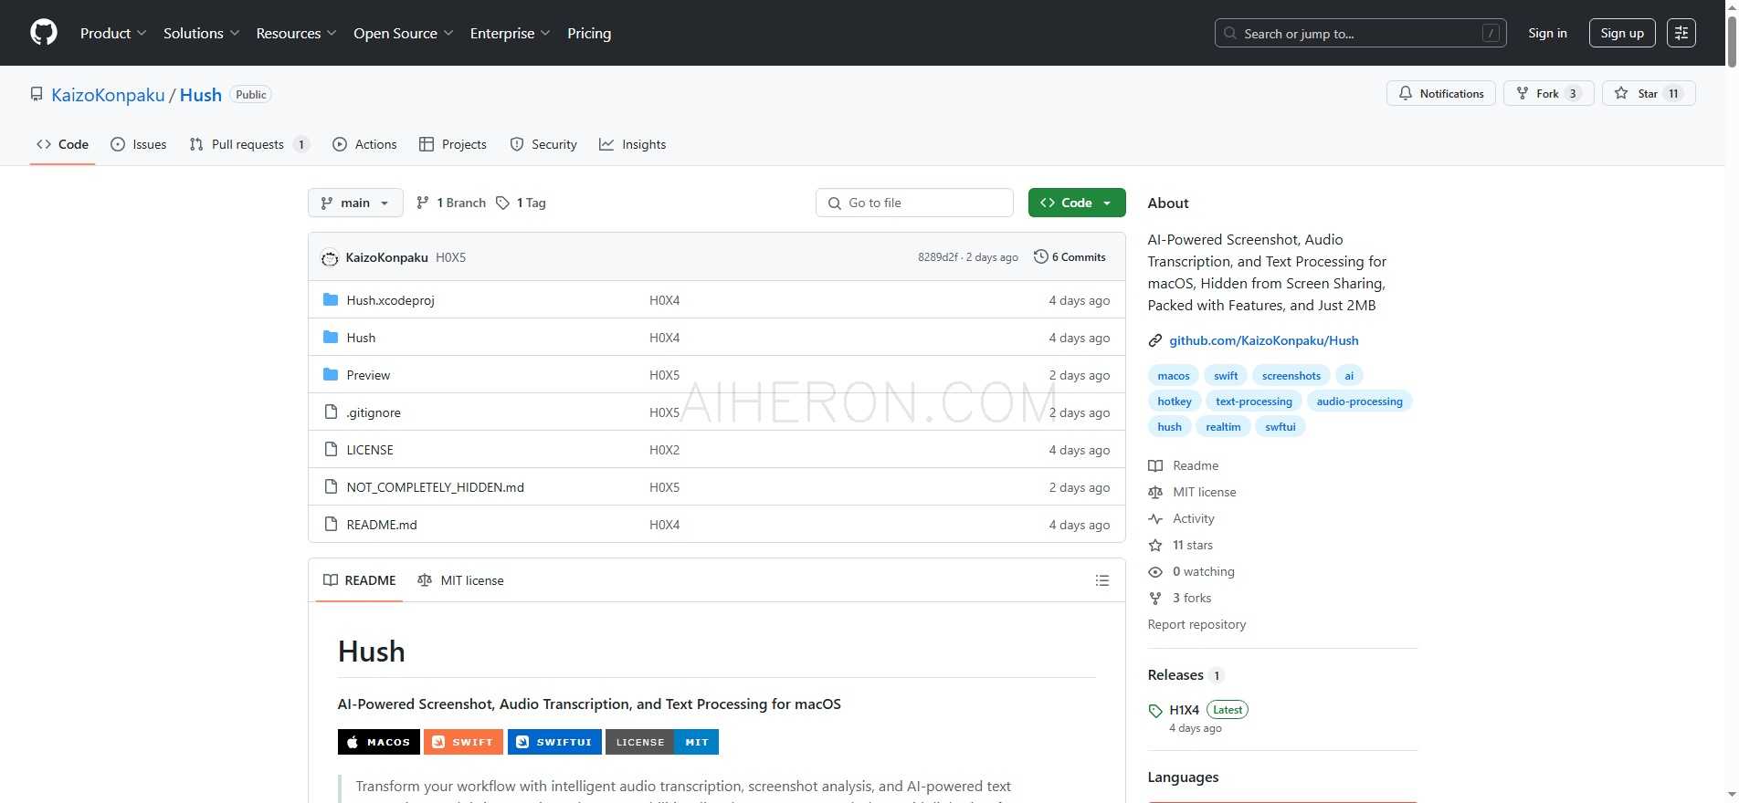This screenshot has width=1739, height=803.
Task: Open github.com/KaizoKonpaku/Hush link
Action: pyautogui.click(x=1264, y=340)
